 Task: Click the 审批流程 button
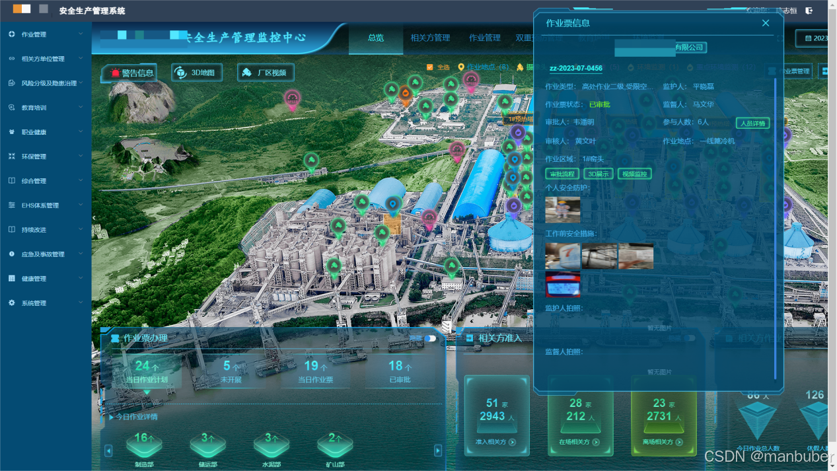562,174
